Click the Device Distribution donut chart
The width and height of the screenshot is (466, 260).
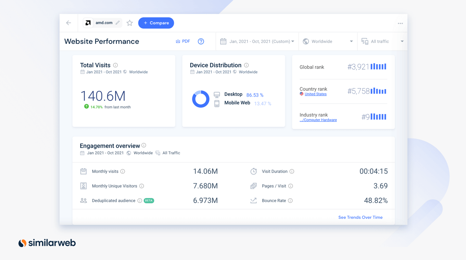(201, 99)
